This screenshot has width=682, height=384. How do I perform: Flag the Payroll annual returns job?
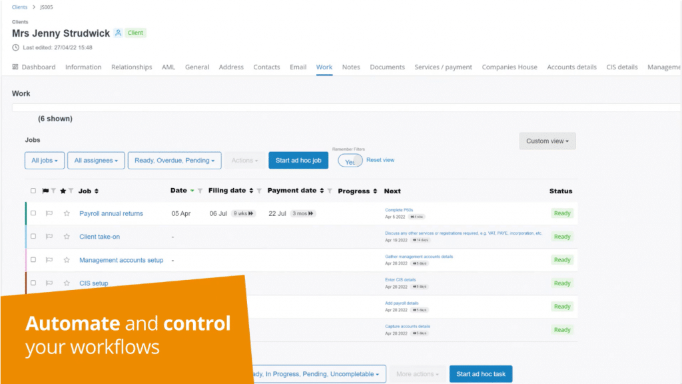[49, 214]
